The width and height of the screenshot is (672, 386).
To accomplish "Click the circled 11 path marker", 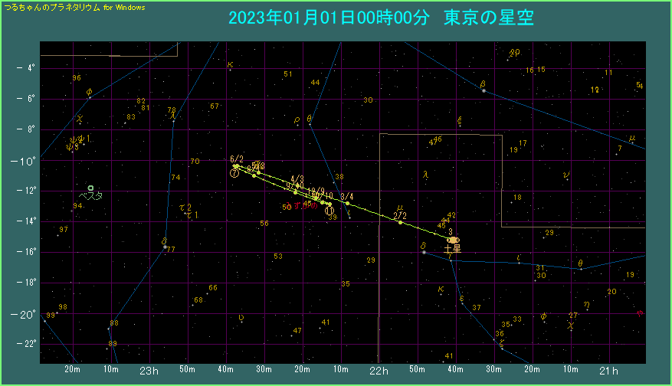I will point(329,210).
